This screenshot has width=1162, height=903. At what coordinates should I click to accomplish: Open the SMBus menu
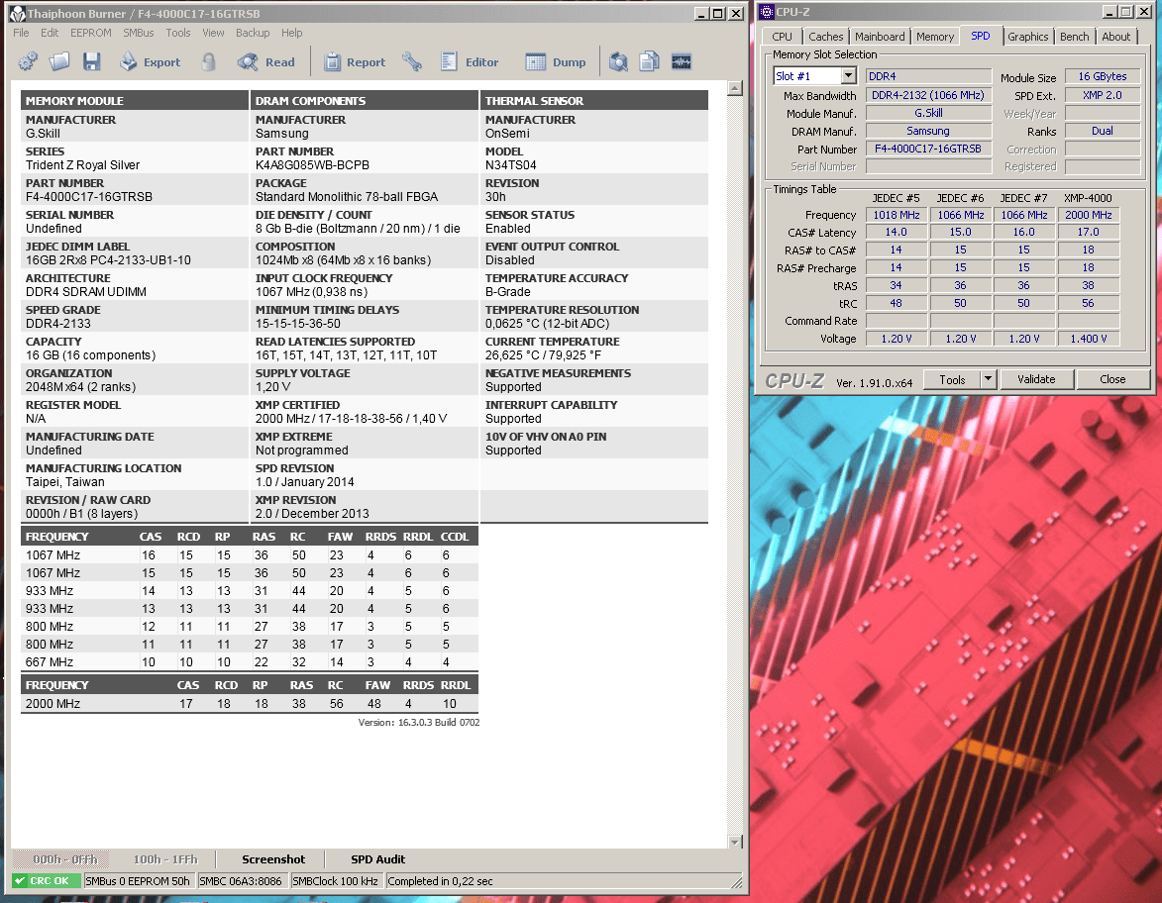(139, 33)
